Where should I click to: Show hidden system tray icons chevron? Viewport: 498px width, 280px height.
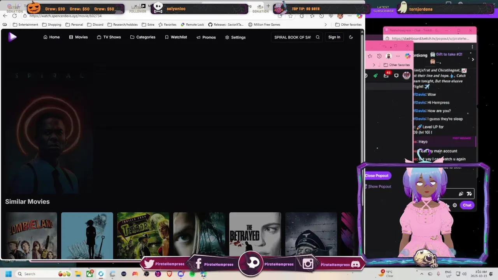[421, 274]
